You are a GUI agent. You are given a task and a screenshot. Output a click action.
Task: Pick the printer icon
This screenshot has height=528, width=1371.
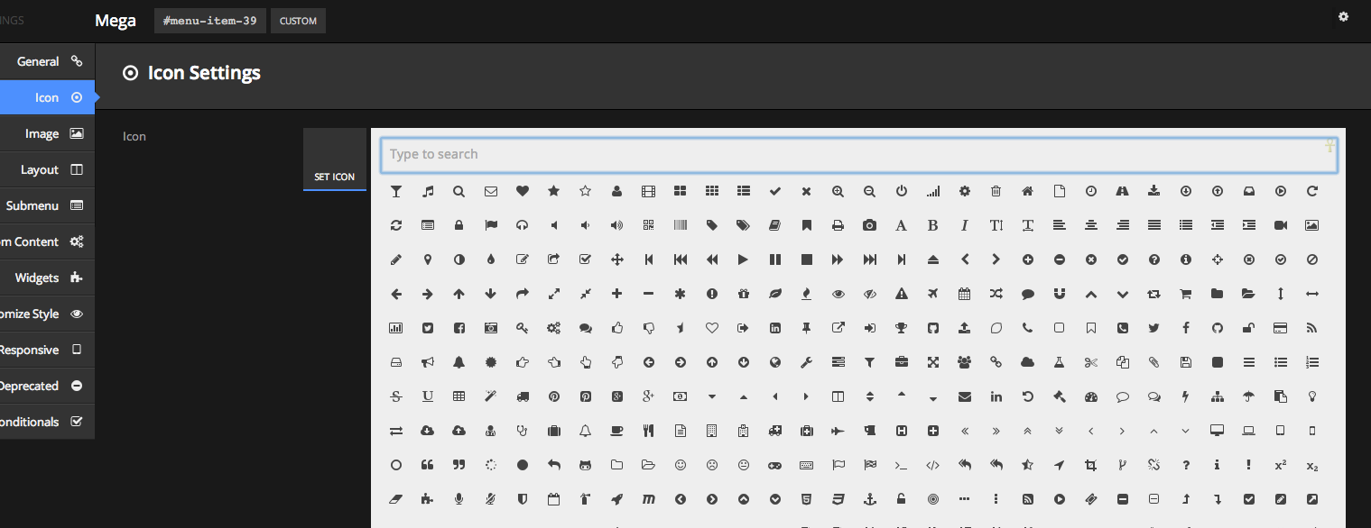pos(838,225)
